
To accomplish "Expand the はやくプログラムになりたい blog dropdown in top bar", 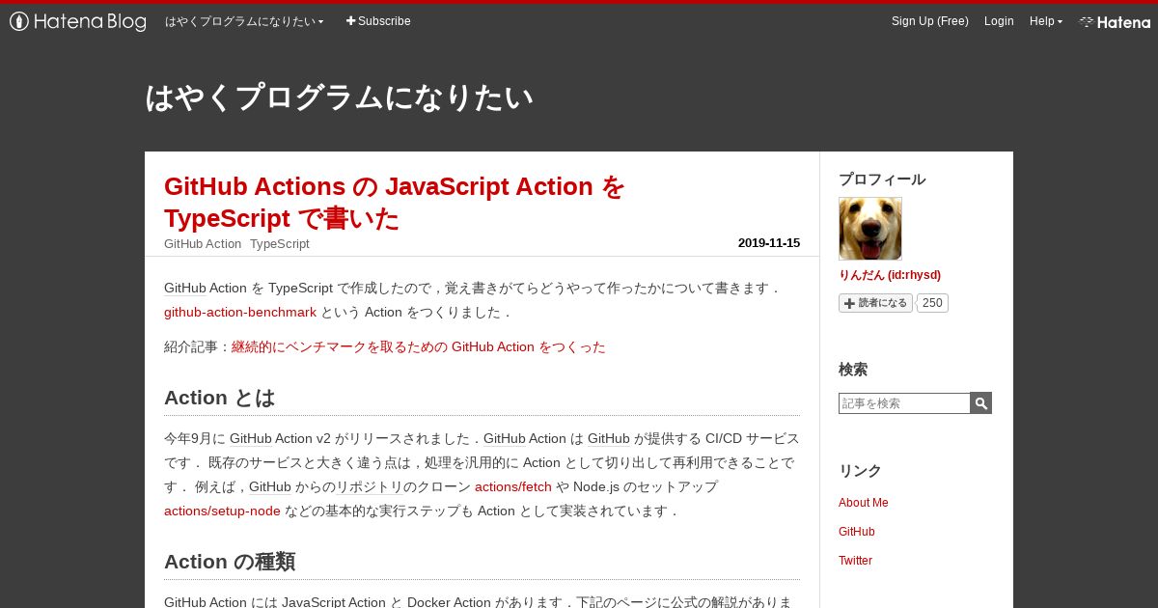I will point(244,21).
